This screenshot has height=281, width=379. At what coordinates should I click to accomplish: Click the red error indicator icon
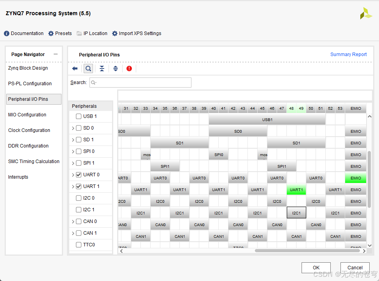pos(129,68)
